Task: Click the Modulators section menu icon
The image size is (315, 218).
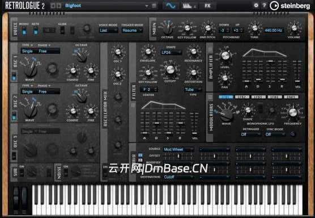Action: pos(210,97)
